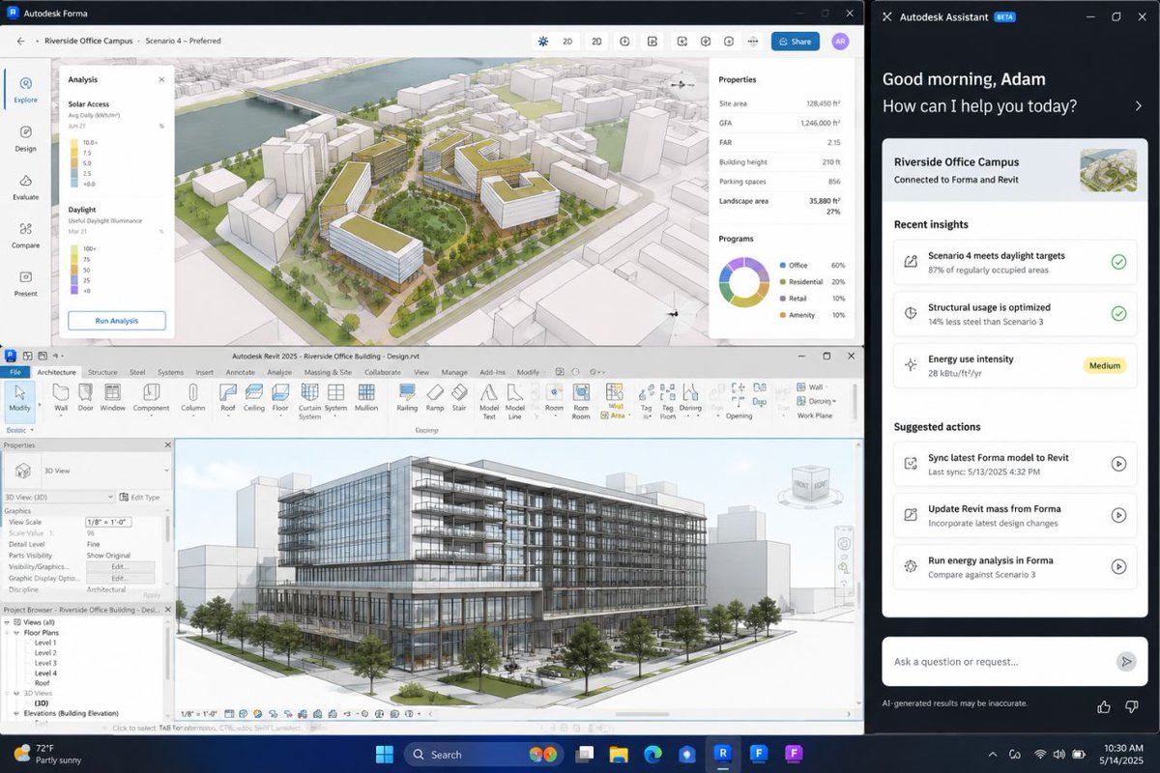The image size is (1160, 773).
Task: Open the Revit File menu
Action: [x=14, y=372]
